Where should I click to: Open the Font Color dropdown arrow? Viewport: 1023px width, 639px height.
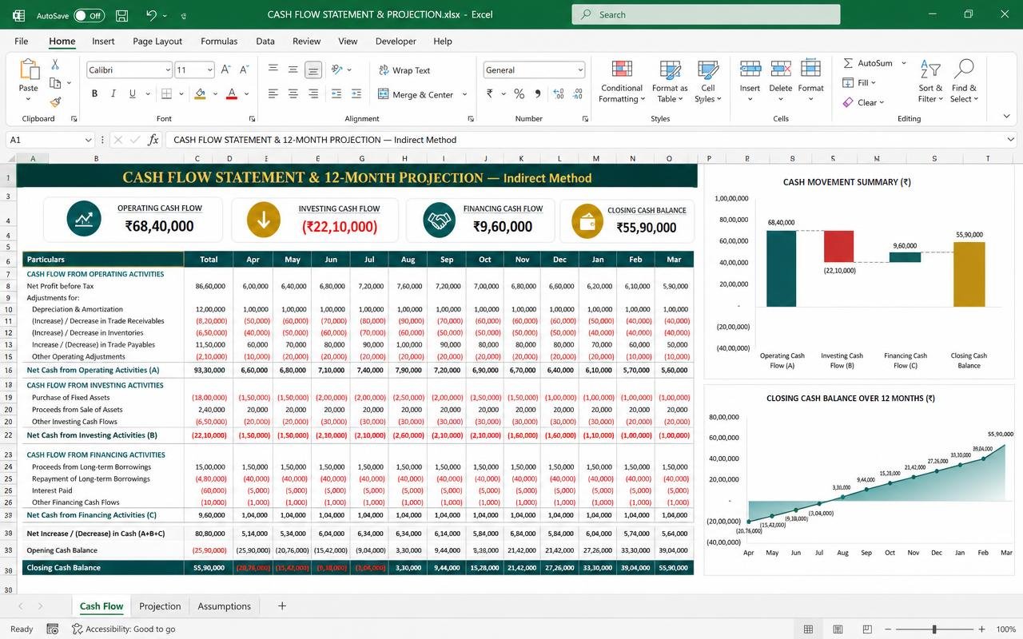[246, 94]
